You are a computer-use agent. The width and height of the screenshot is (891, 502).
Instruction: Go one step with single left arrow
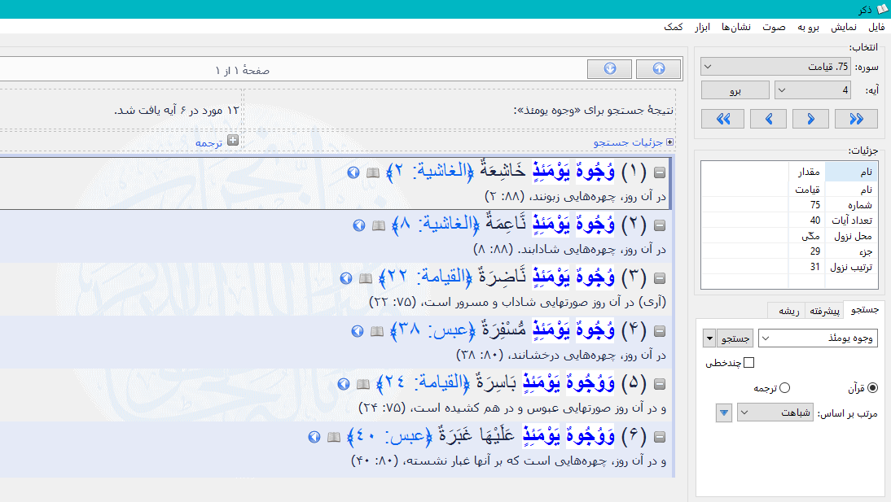click(x=769, y=119)
